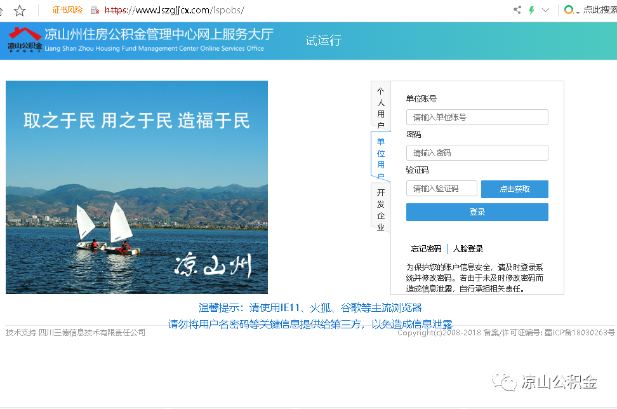Screen dimensions: 617x409
Task: Click the 登录 login button
Action: (477, 211)
